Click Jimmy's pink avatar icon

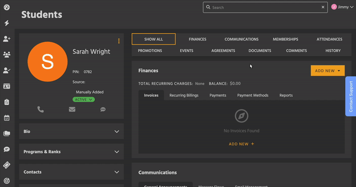pyautogui.click(x=334, y=7)
